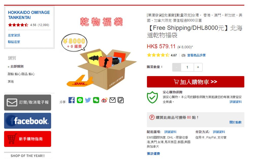This screenshot has height=159, width=260.
Task: Share product on Weibo icon
Action: coord(104,100)
